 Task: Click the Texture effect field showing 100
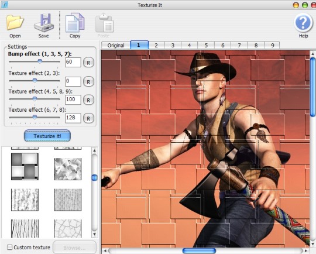click(73, 99)
